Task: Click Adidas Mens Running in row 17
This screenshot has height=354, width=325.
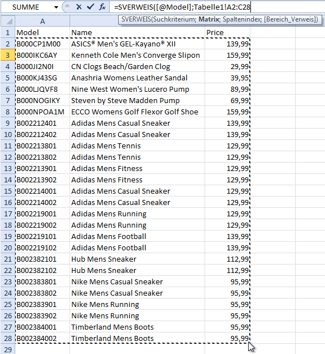Action: (x=137, y=214)
